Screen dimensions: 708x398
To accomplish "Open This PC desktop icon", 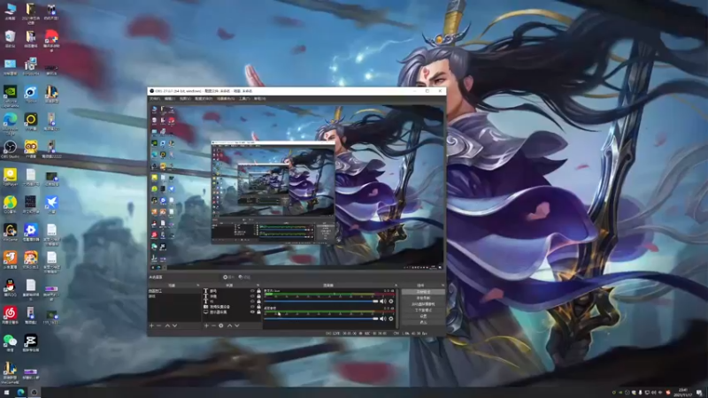I will [x=10, y=11].
